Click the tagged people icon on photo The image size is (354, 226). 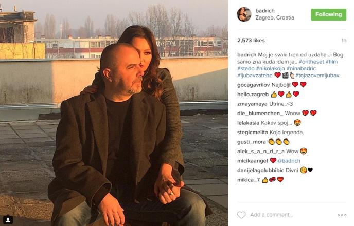pyautogui.click(x=8, y=219)
